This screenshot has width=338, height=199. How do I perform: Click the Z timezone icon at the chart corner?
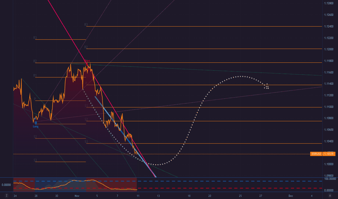pyautogui.click(x=7, y=195)
